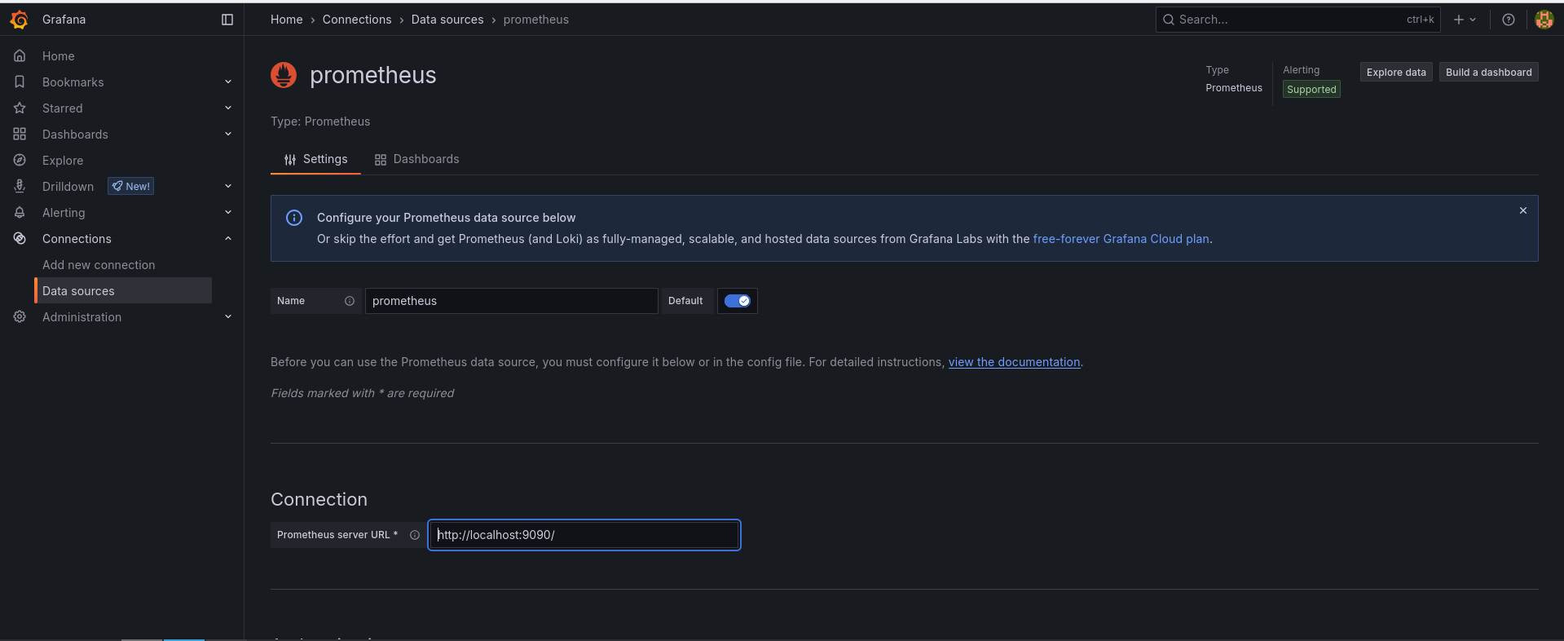Image resolution: width=1564 pixels, height=641 pixels.
Task: Click the Home icon in sidebar
Action: pyautogui.click(x=20, y=56)
